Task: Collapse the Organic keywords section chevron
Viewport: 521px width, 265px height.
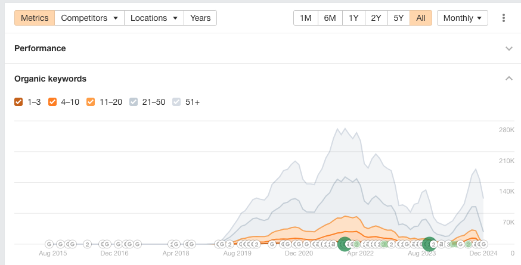Action: (x=509, y=79)
